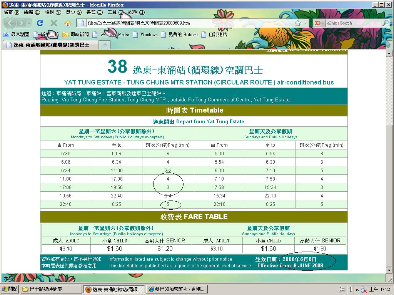394x295 pixels.
Task: Click the 開始 Start button
Action: pos(10,289)
